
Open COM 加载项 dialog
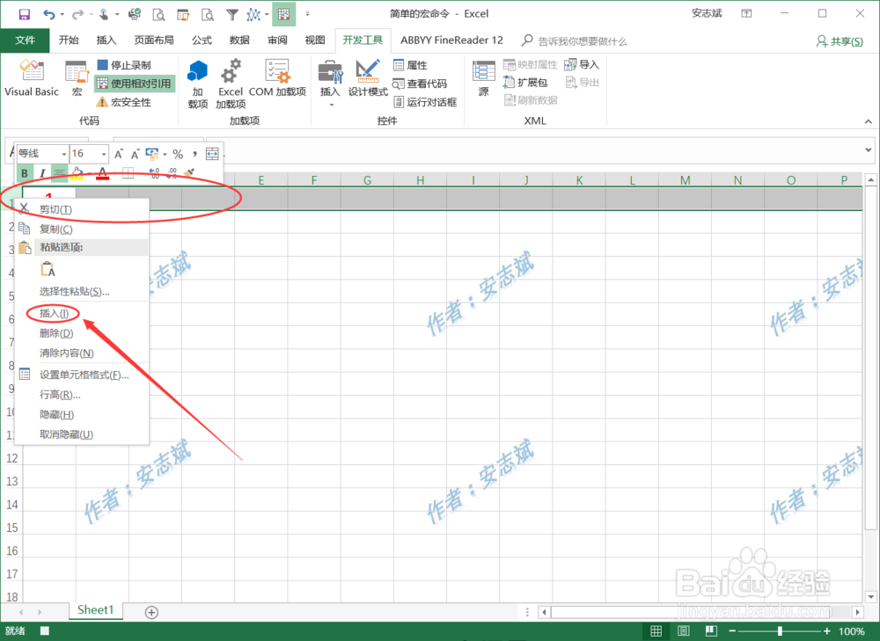coord(277,78)
